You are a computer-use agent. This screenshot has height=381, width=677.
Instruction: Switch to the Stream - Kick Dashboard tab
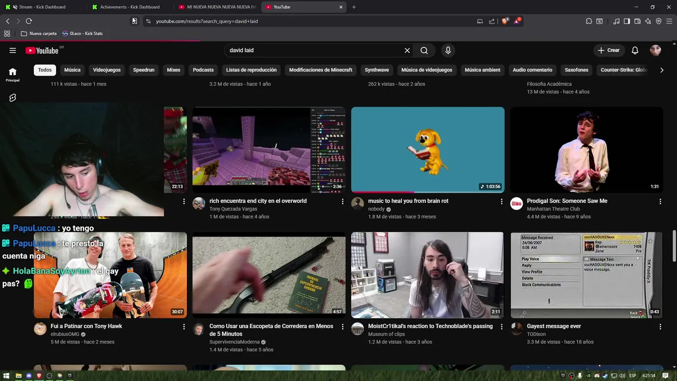(42, 7)
